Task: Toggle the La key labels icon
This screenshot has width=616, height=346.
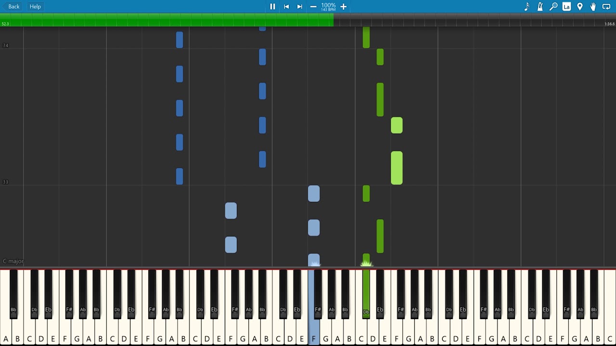Action: [566, 7]
